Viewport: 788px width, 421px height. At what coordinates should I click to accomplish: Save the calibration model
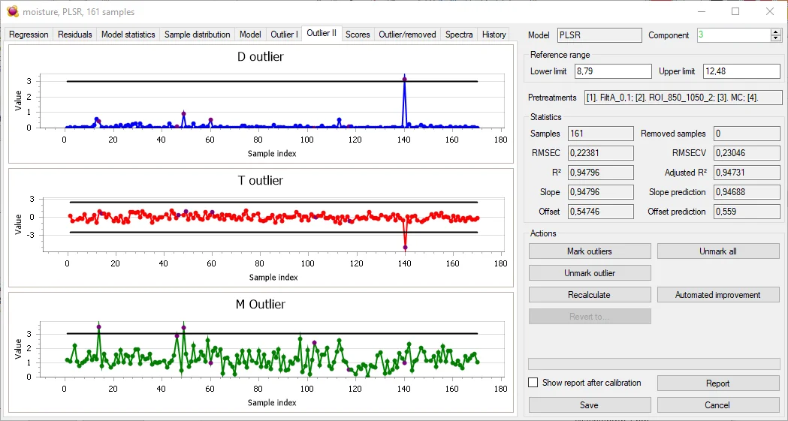tap(590, 404)
